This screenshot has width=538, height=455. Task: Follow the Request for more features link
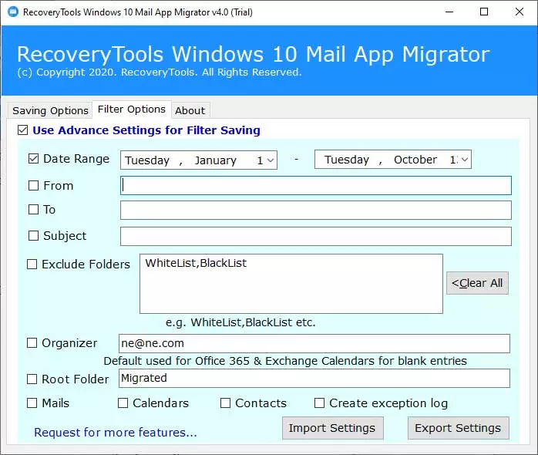(115, 433)
